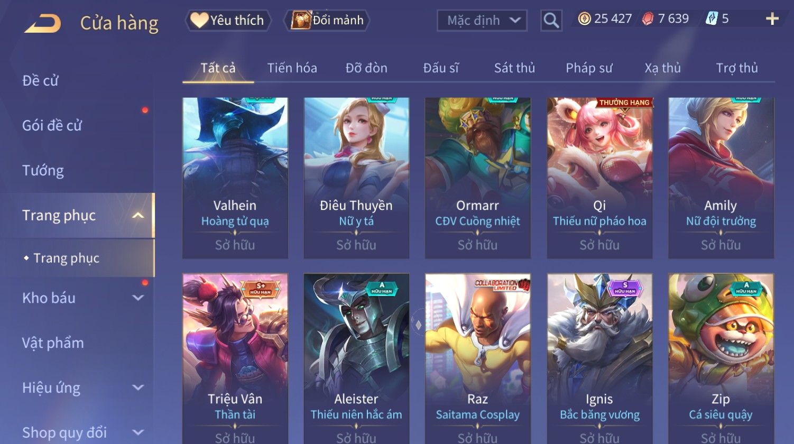Open Yêu thích heart favorites
The image size is (794, 444).
[x=228, y=20]
